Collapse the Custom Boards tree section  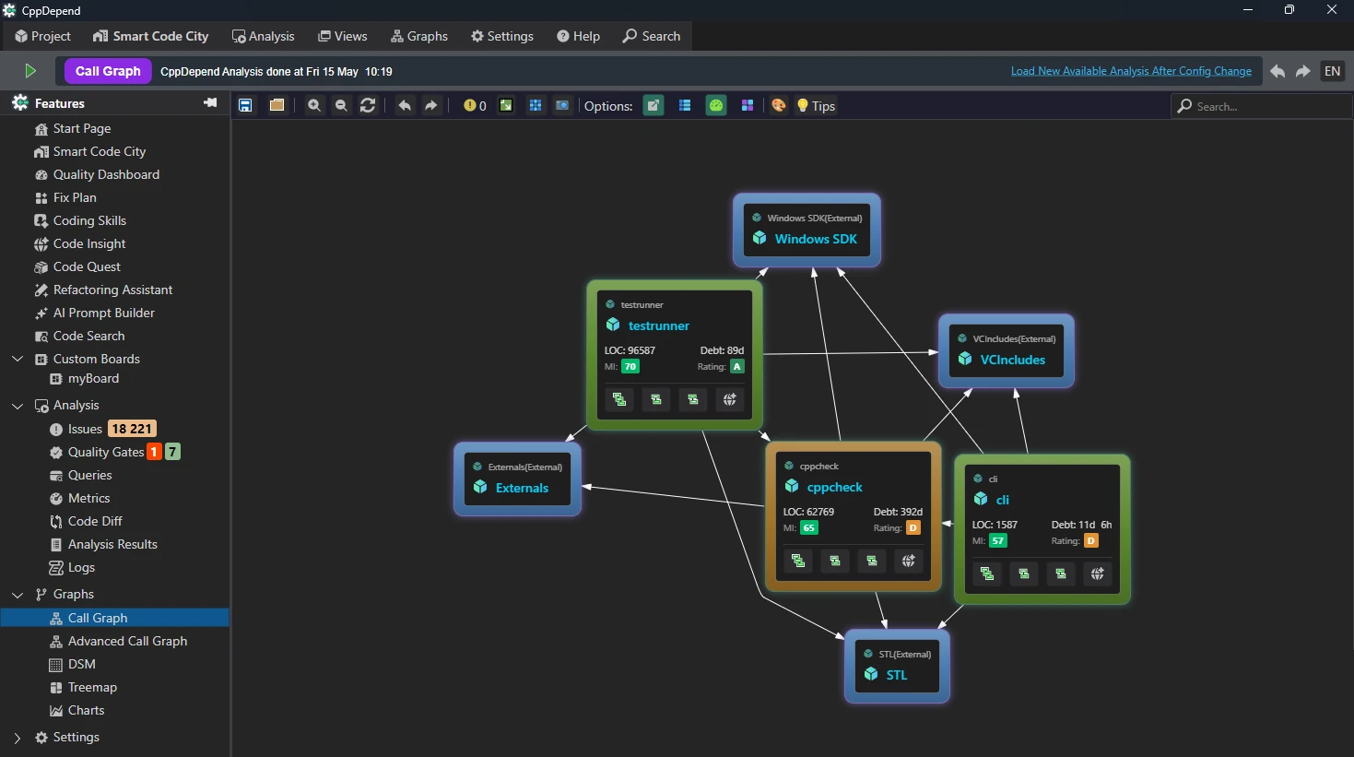18,359
